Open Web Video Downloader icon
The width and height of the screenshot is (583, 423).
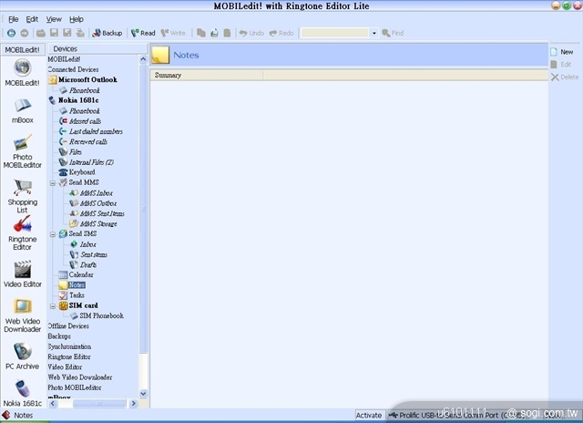pyautogui.click(x=22, y=306)
